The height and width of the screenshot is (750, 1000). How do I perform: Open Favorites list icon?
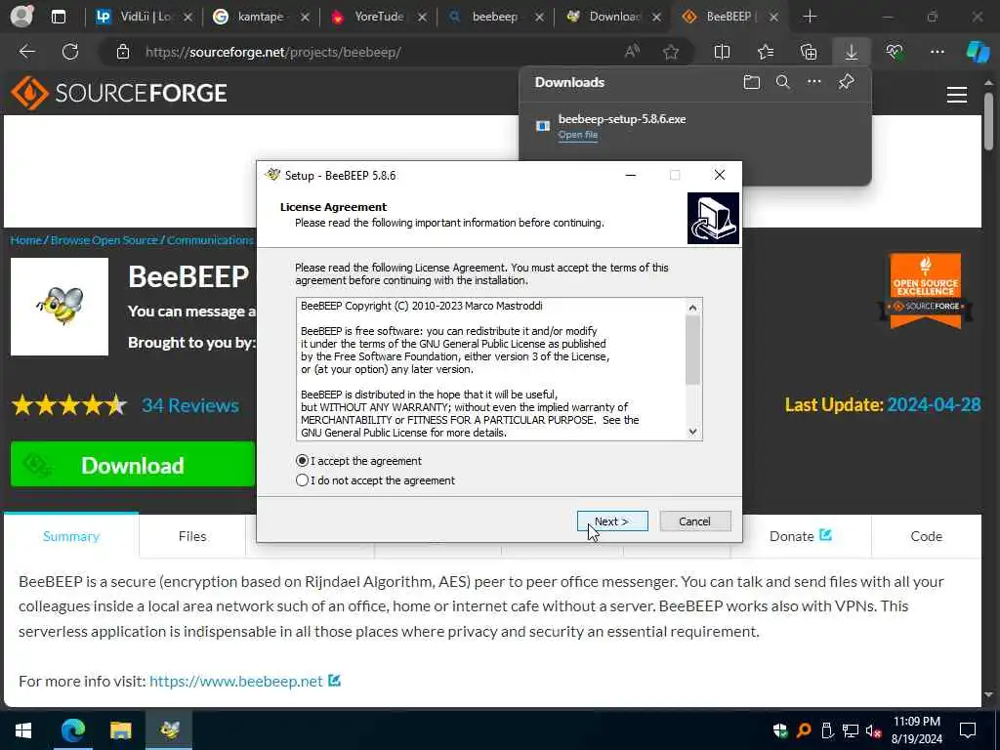pos(766,53)
